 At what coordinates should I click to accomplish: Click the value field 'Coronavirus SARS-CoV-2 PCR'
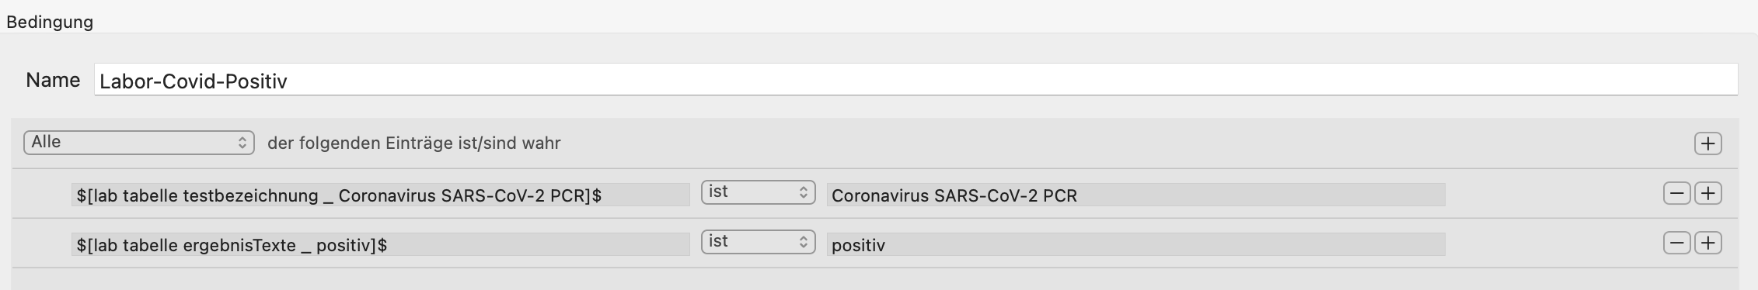(1135, 195)
